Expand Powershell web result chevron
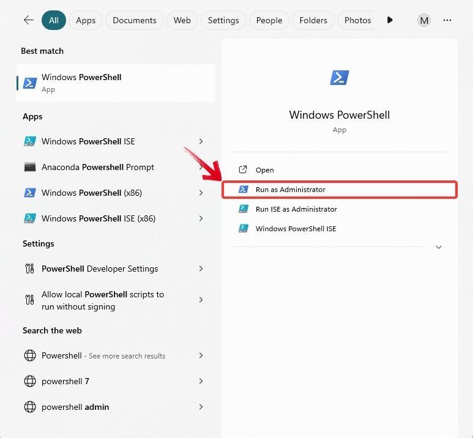473x438 pixels. [x=201, y=355]
